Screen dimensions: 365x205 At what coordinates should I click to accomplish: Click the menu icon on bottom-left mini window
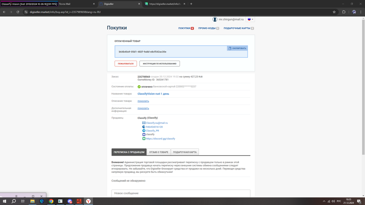(16, 196)
